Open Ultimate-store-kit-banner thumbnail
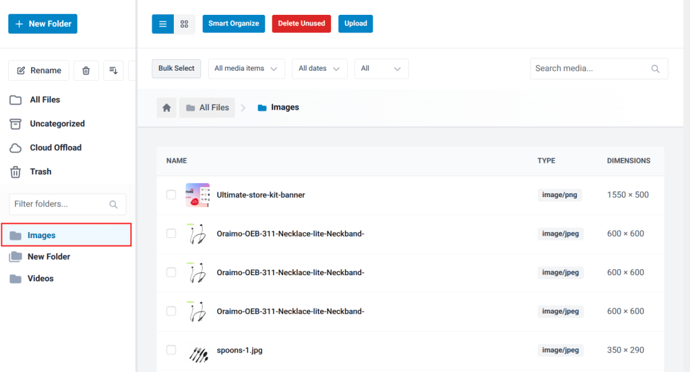Viewport: 690px width, 372px height. 197,195
